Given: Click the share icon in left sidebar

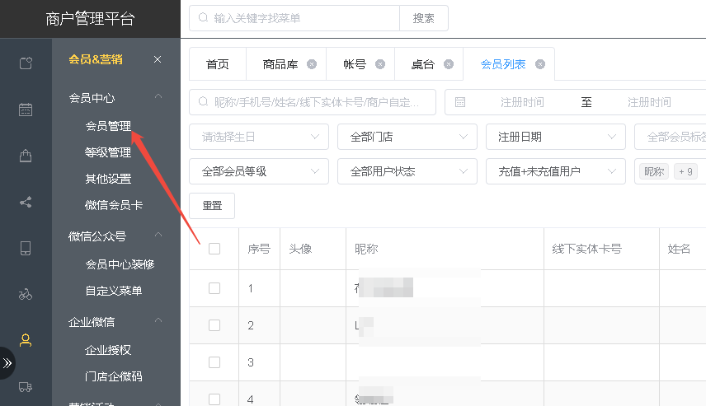Looking at the screenshot, I should [26, 202].
